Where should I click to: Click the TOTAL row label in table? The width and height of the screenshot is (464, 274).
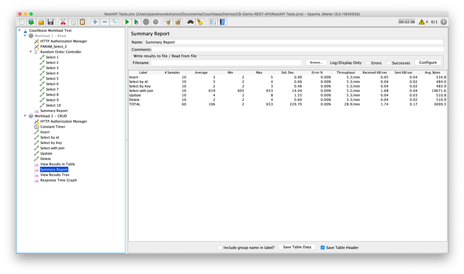pos(135,104)
